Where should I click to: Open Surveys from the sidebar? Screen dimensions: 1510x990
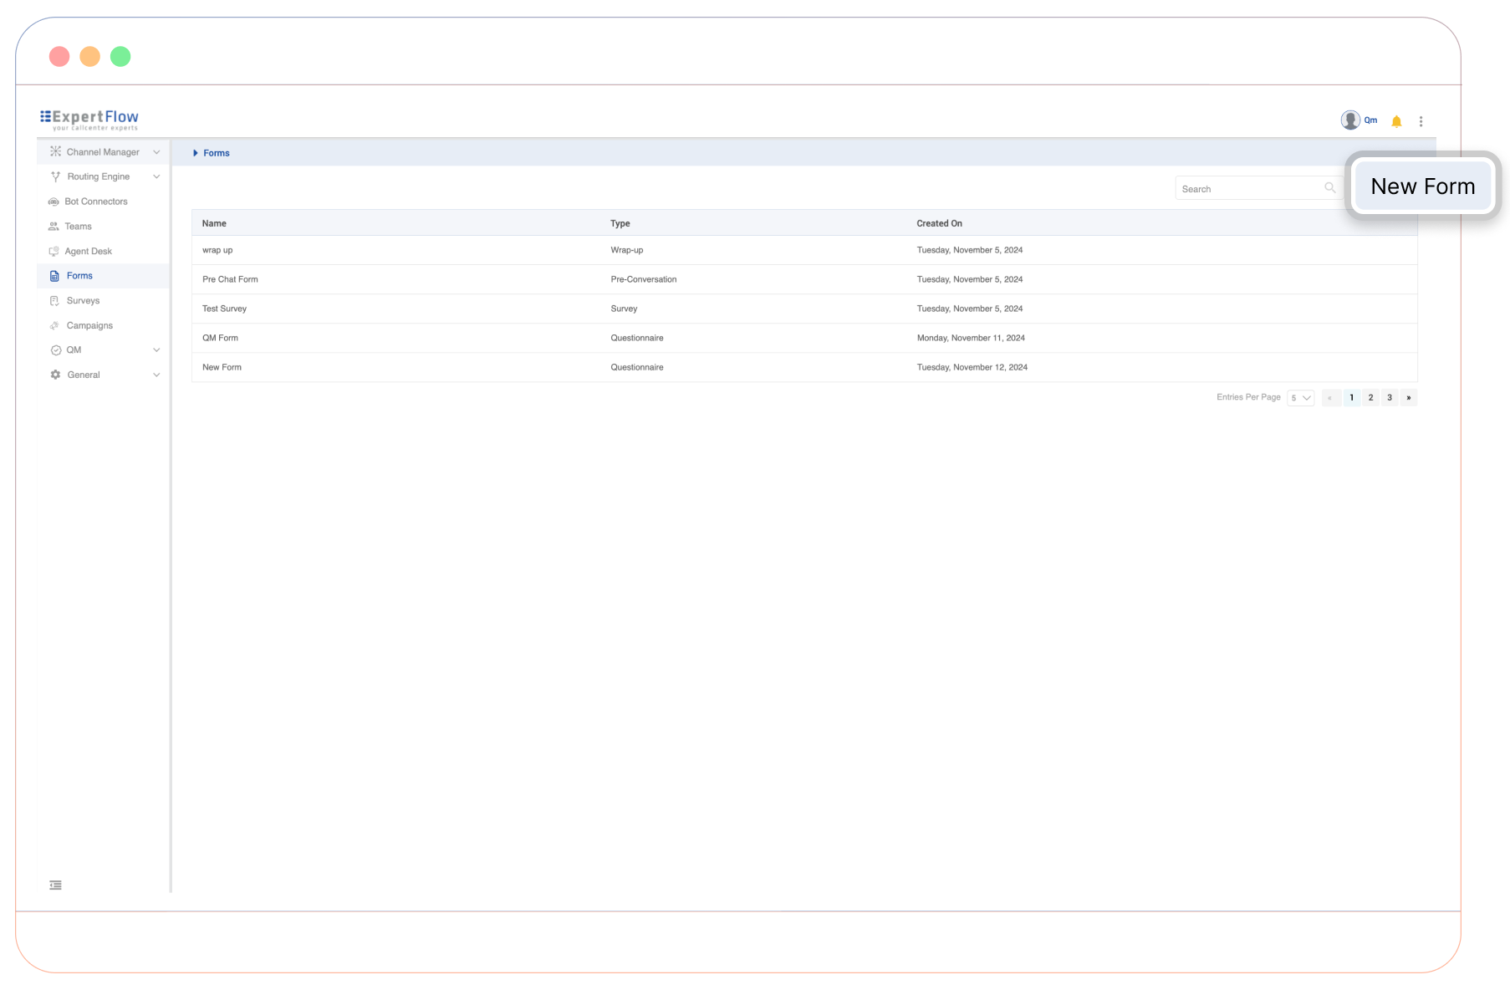(83, 301)
